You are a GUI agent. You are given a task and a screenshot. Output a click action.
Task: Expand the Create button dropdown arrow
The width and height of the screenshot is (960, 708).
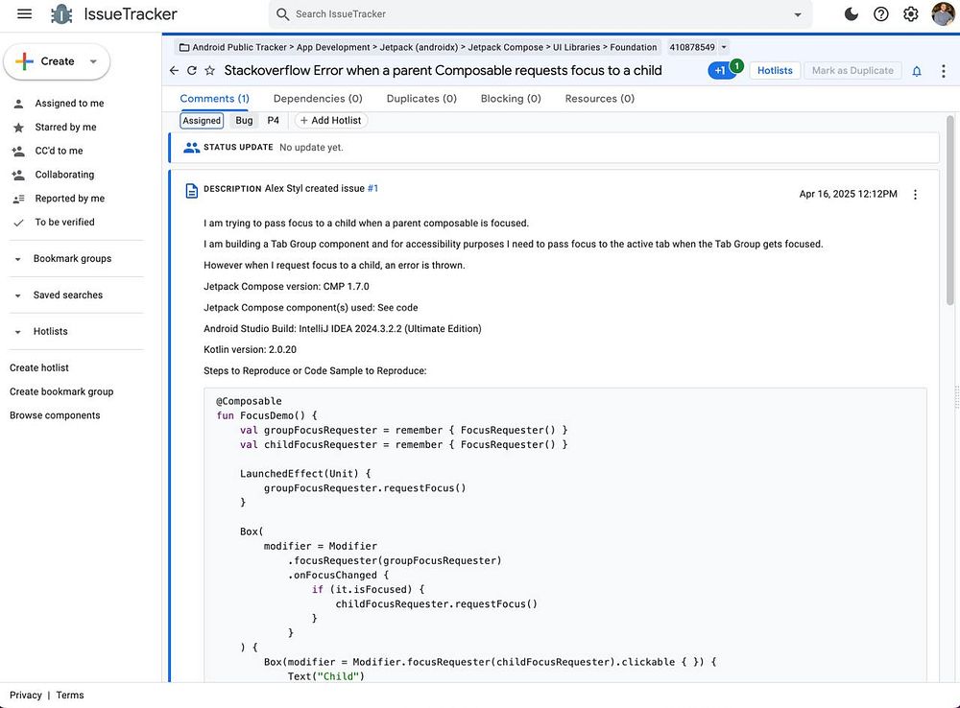click(93, 61)
